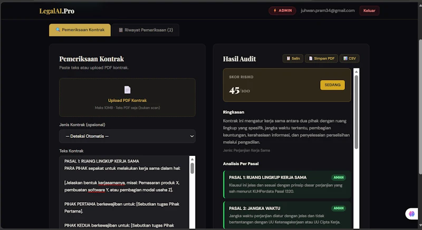
Task: Open the Jenis Kontrak dropdown
Action: (127, 136)
